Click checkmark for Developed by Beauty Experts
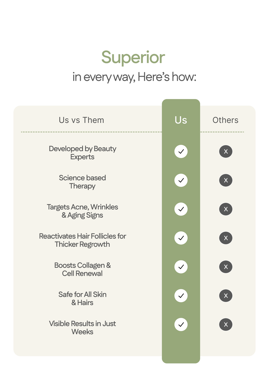 [x=181, y=151]
